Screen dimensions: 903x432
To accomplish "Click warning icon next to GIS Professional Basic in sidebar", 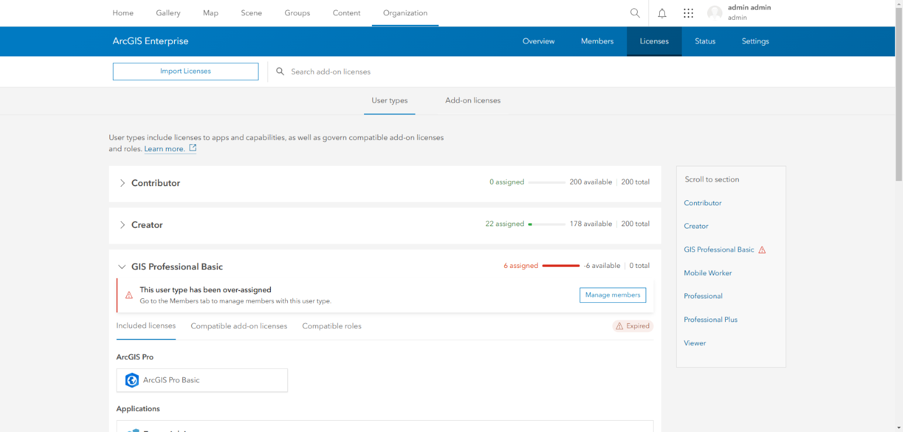I will pos(762,250).
